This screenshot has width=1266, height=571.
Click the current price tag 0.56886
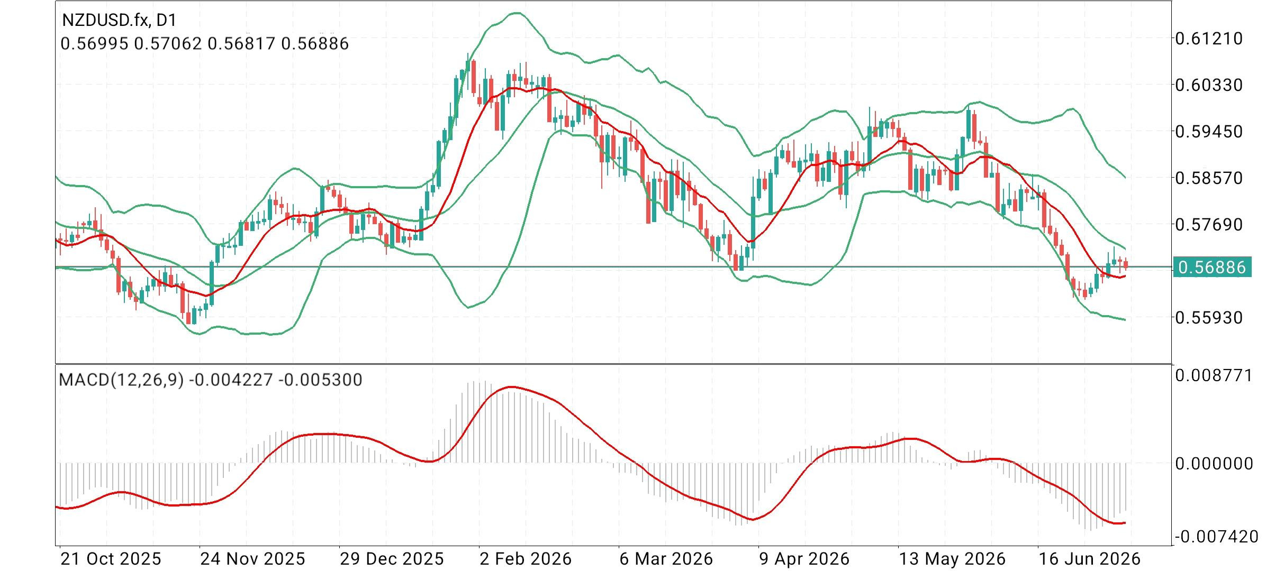tap(1213, 267)
